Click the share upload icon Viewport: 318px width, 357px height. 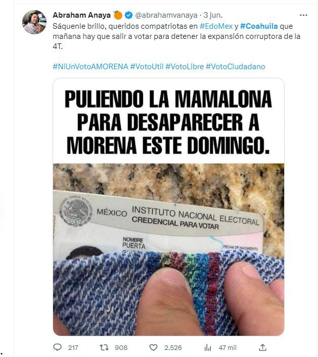(x=262, y=347)
